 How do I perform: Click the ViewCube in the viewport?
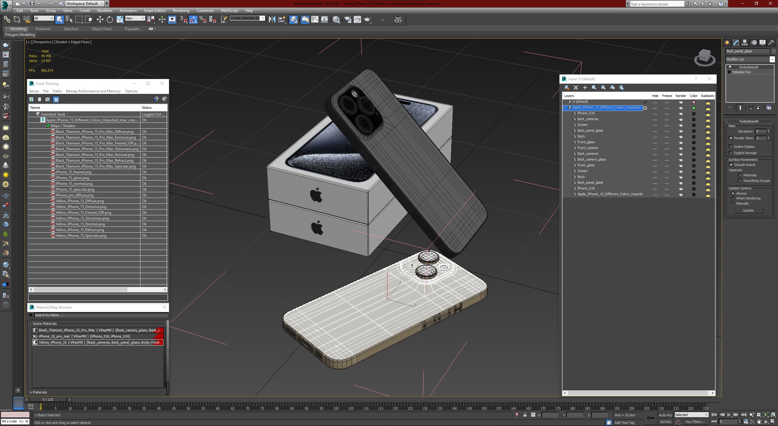pyautogui.click(x=704, y=57)
